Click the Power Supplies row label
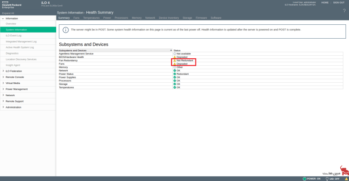 67,77
